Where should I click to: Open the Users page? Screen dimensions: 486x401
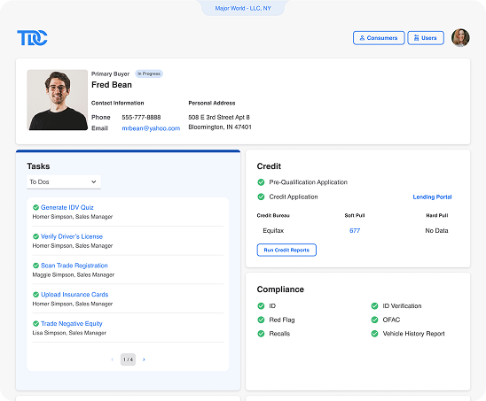click(x=426, y=38)
